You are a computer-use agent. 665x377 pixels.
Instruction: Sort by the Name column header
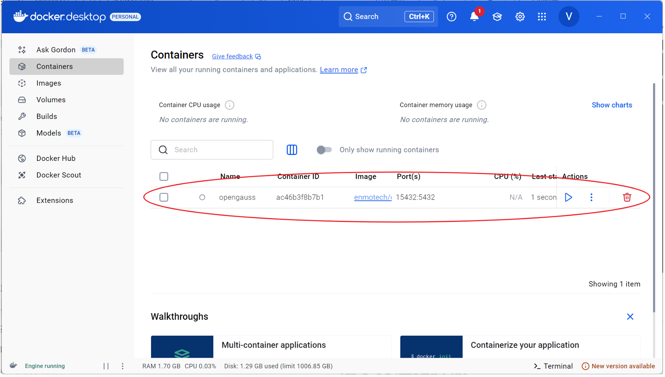pyautogui.click(x=230, y=177)
